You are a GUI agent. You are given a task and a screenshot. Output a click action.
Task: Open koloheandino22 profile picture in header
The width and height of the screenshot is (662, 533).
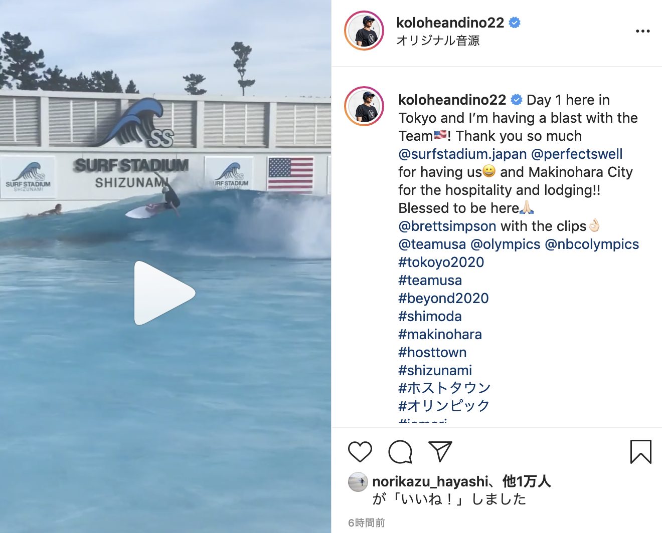(x=364, y=31)
